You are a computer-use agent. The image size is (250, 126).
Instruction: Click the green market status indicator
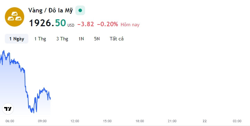[x=80, y=10]
